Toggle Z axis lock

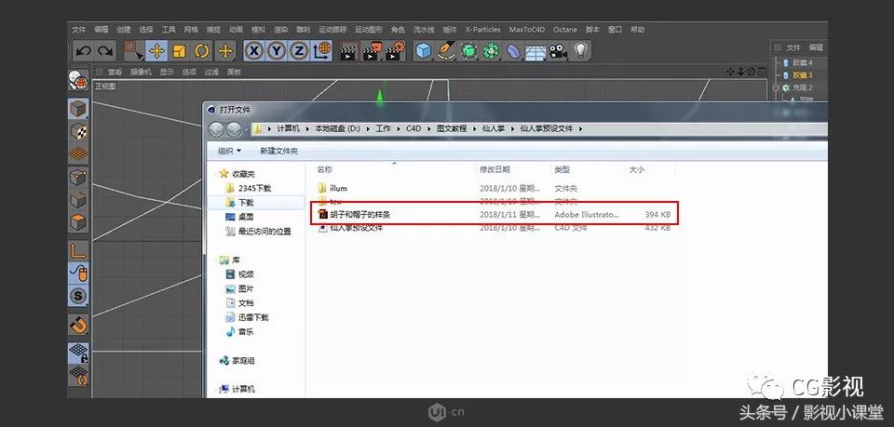point(299,51)
